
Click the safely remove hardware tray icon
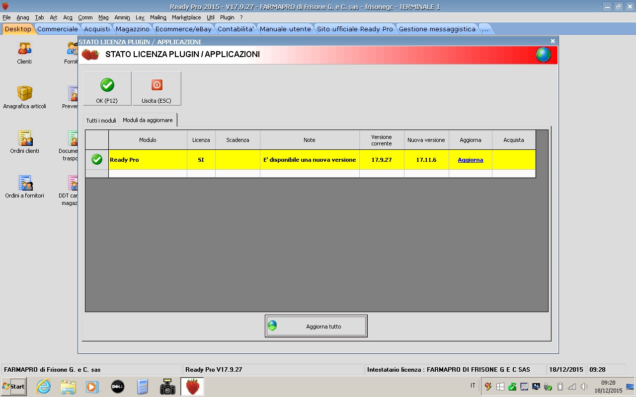(x=548, y=387)
